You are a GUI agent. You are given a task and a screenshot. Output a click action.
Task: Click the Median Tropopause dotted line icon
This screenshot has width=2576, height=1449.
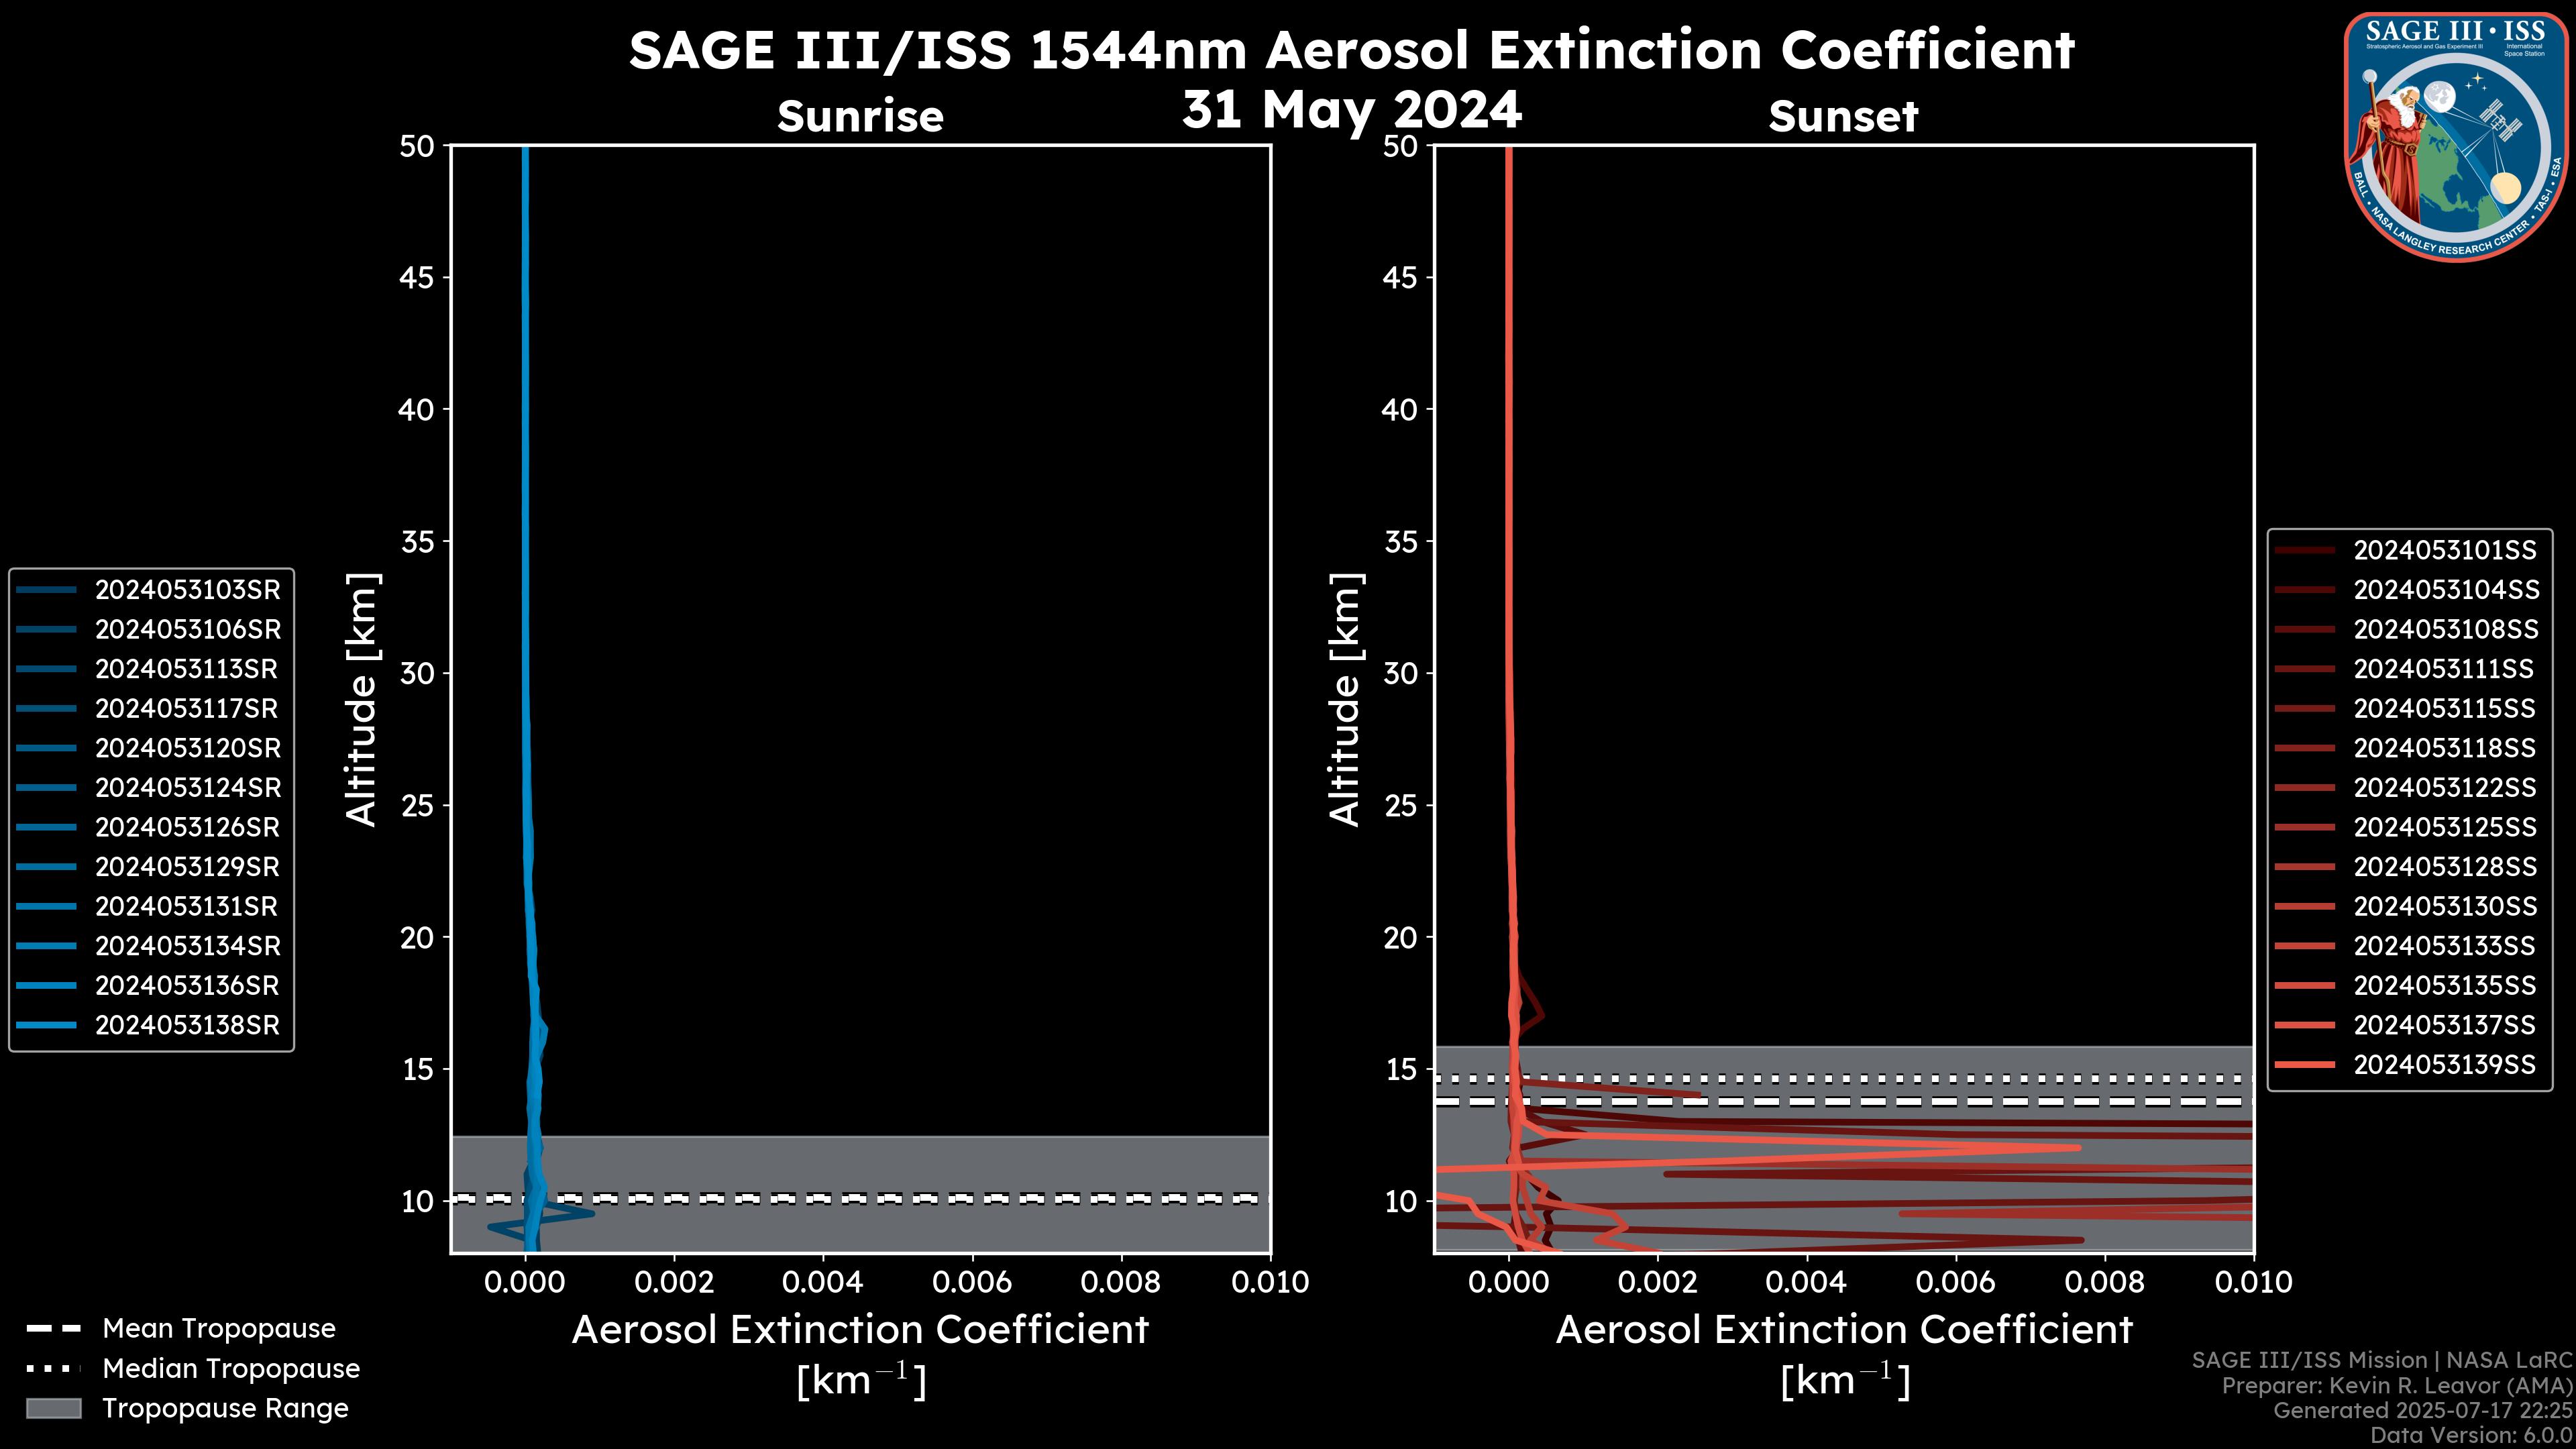[53, 1368]
